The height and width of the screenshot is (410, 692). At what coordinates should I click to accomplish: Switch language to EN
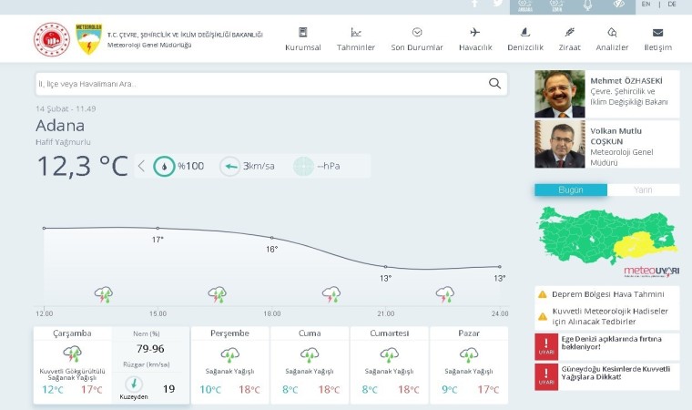[646, 5]
